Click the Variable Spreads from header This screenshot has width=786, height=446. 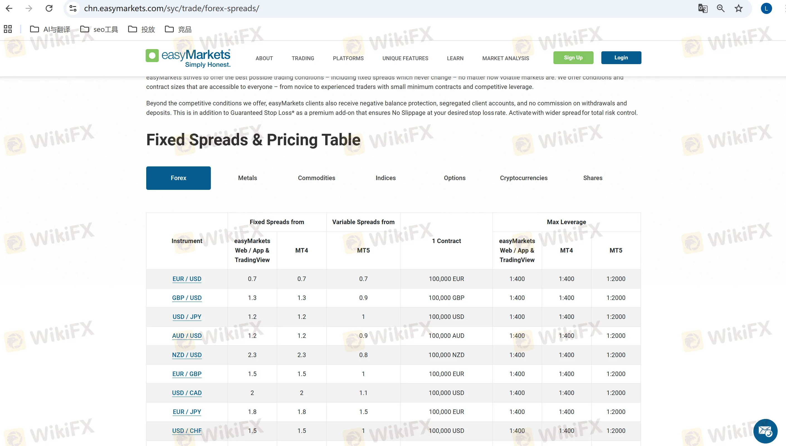[x=363, y=222]
